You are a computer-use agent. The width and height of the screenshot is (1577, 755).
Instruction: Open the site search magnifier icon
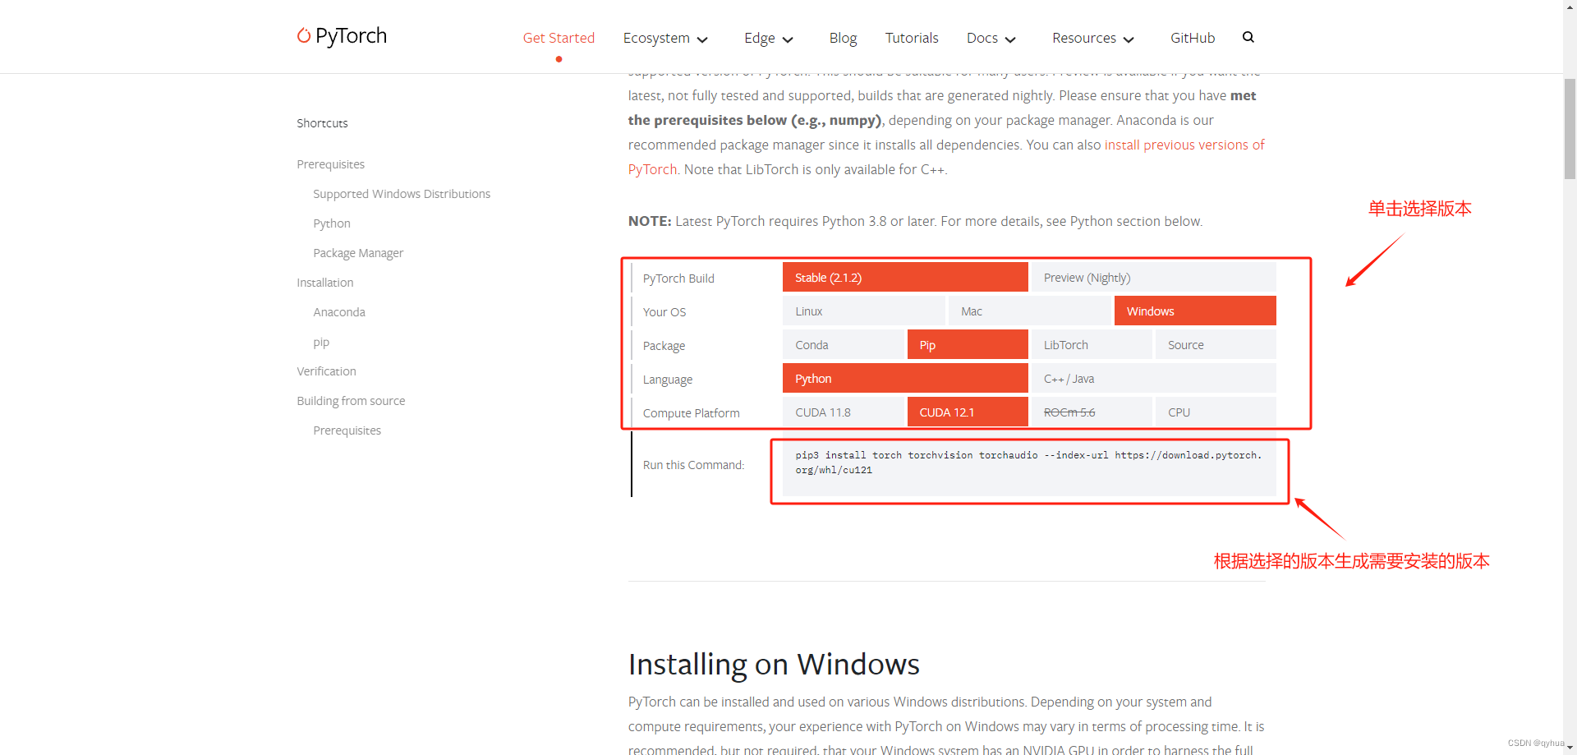click(1248, 37)
